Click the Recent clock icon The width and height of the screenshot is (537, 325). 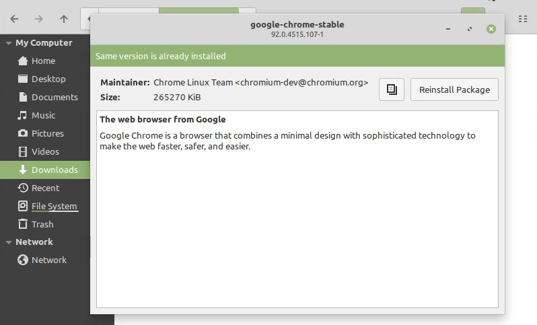pyautogui.click(x=23, y=188)
